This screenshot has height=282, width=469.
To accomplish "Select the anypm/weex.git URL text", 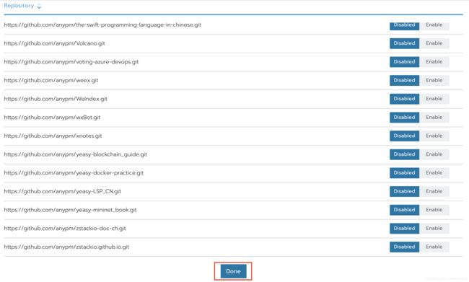I will tap(51, 81).
